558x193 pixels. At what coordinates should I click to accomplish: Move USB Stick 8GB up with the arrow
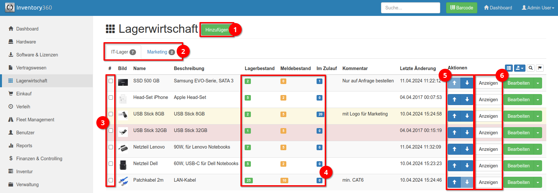point(454,116)
